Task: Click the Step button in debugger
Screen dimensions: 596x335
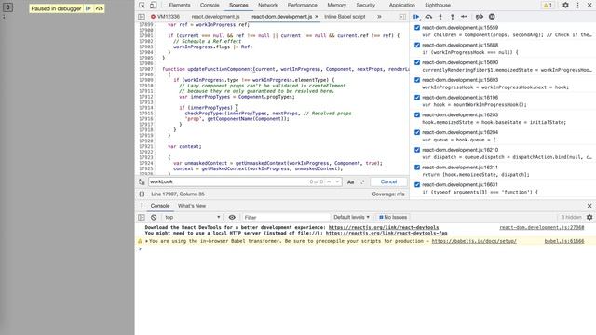Action: [464, 17]
